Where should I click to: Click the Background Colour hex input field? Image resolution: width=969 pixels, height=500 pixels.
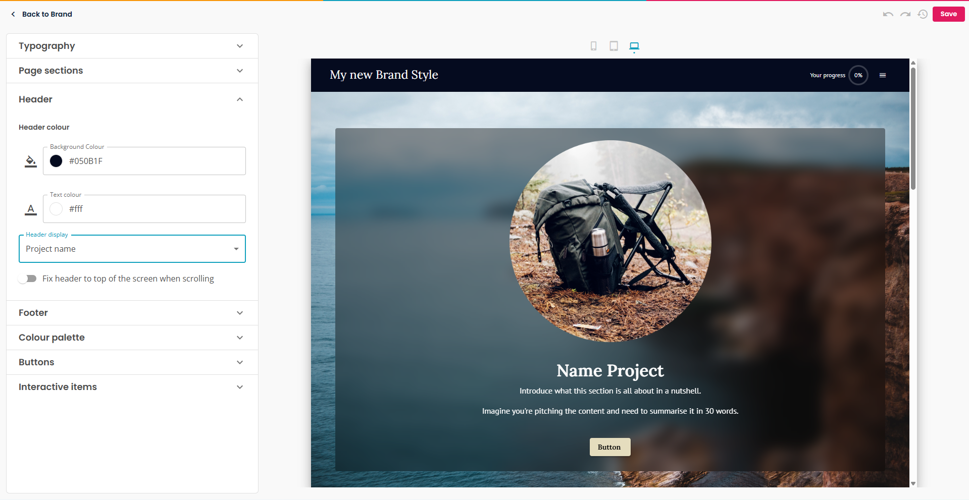pos(144,161)
